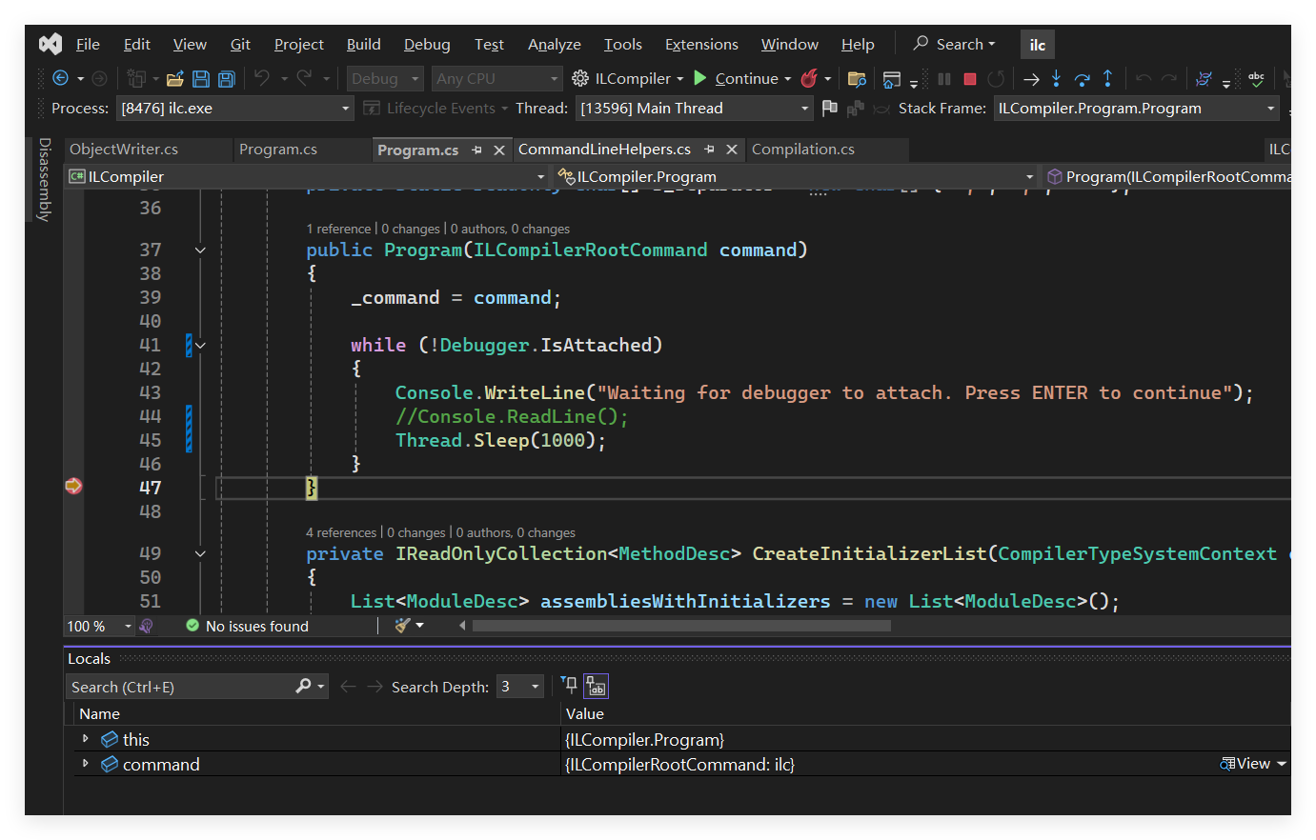Screen dimensions: 1316x840
Task: Click the Open File folder icon
Action: click(175, 79)
